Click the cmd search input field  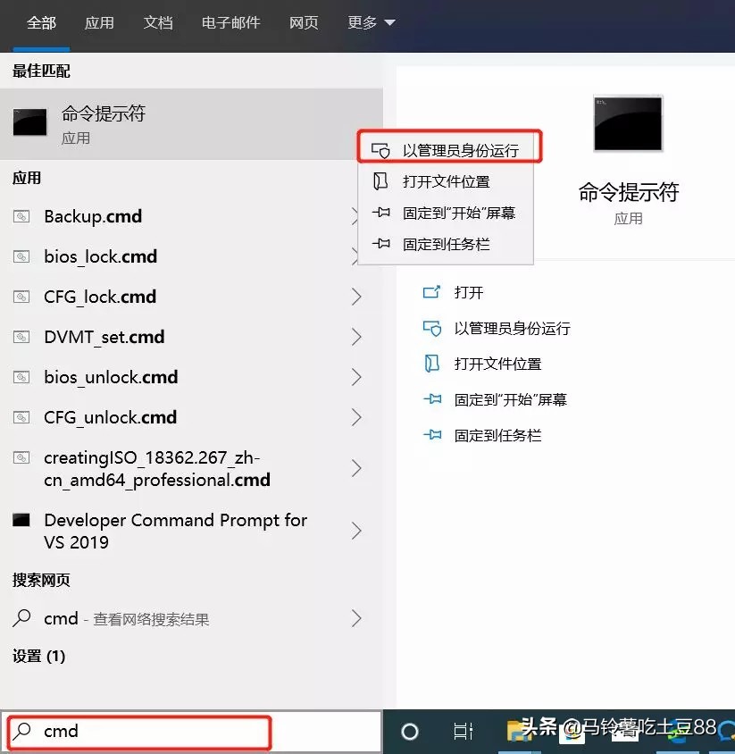(x=134, y=731)
